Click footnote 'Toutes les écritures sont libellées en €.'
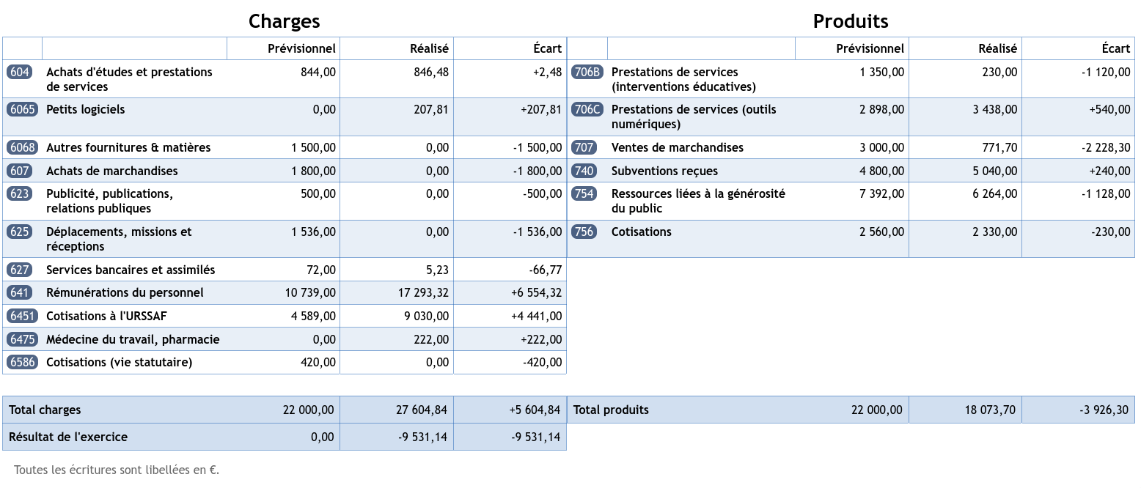This screenshot has height=488, width=1141. (117, 470)
